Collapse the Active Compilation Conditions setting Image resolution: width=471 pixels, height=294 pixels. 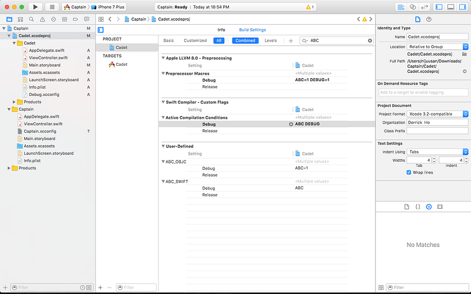click(x=163, y=118)
